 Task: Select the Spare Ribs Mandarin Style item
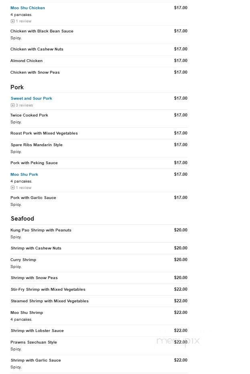[x=37, y=145]
